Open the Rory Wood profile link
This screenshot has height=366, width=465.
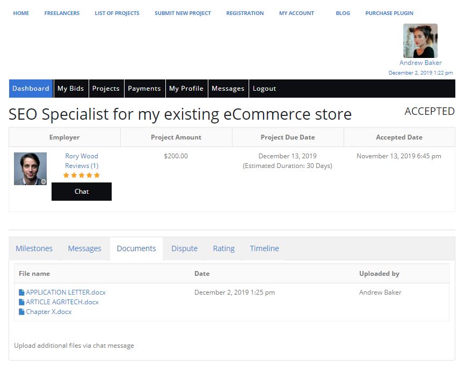(82, 156)
